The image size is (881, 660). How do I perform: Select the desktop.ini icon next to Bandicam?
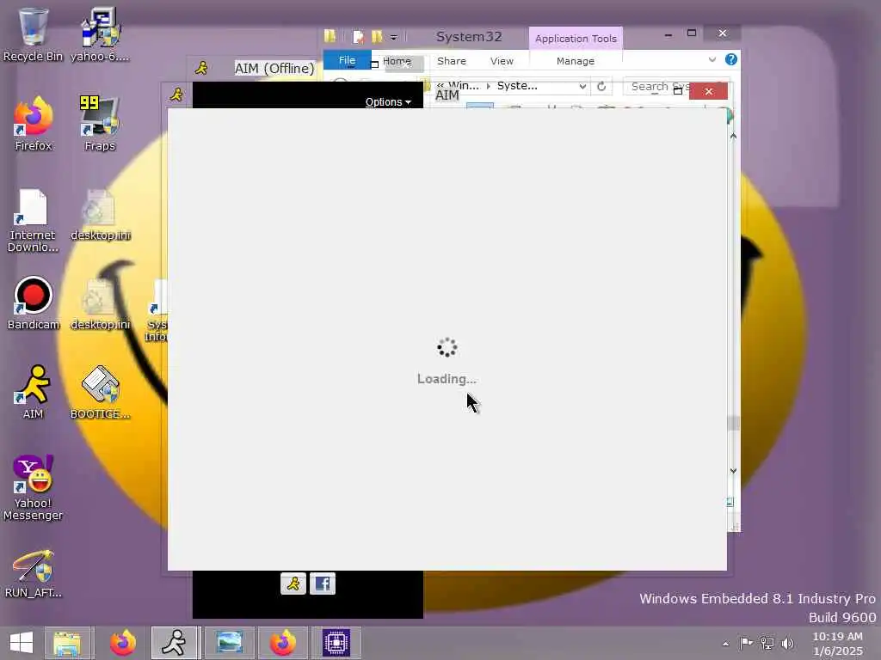[x=100, y=303]
